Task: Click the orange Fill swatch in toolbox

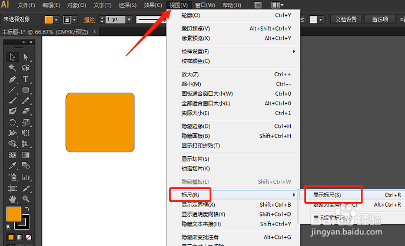Action: pyautogui.click(x=14, y=214)
